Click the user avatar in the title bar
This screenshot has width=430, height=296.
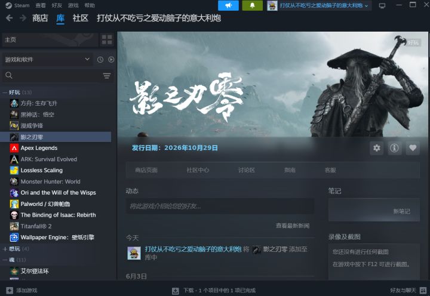(272, 5)
